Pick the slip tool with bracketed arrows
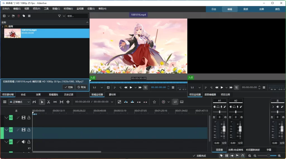Screen dimensions: 286x159 [x=61, y=102]
